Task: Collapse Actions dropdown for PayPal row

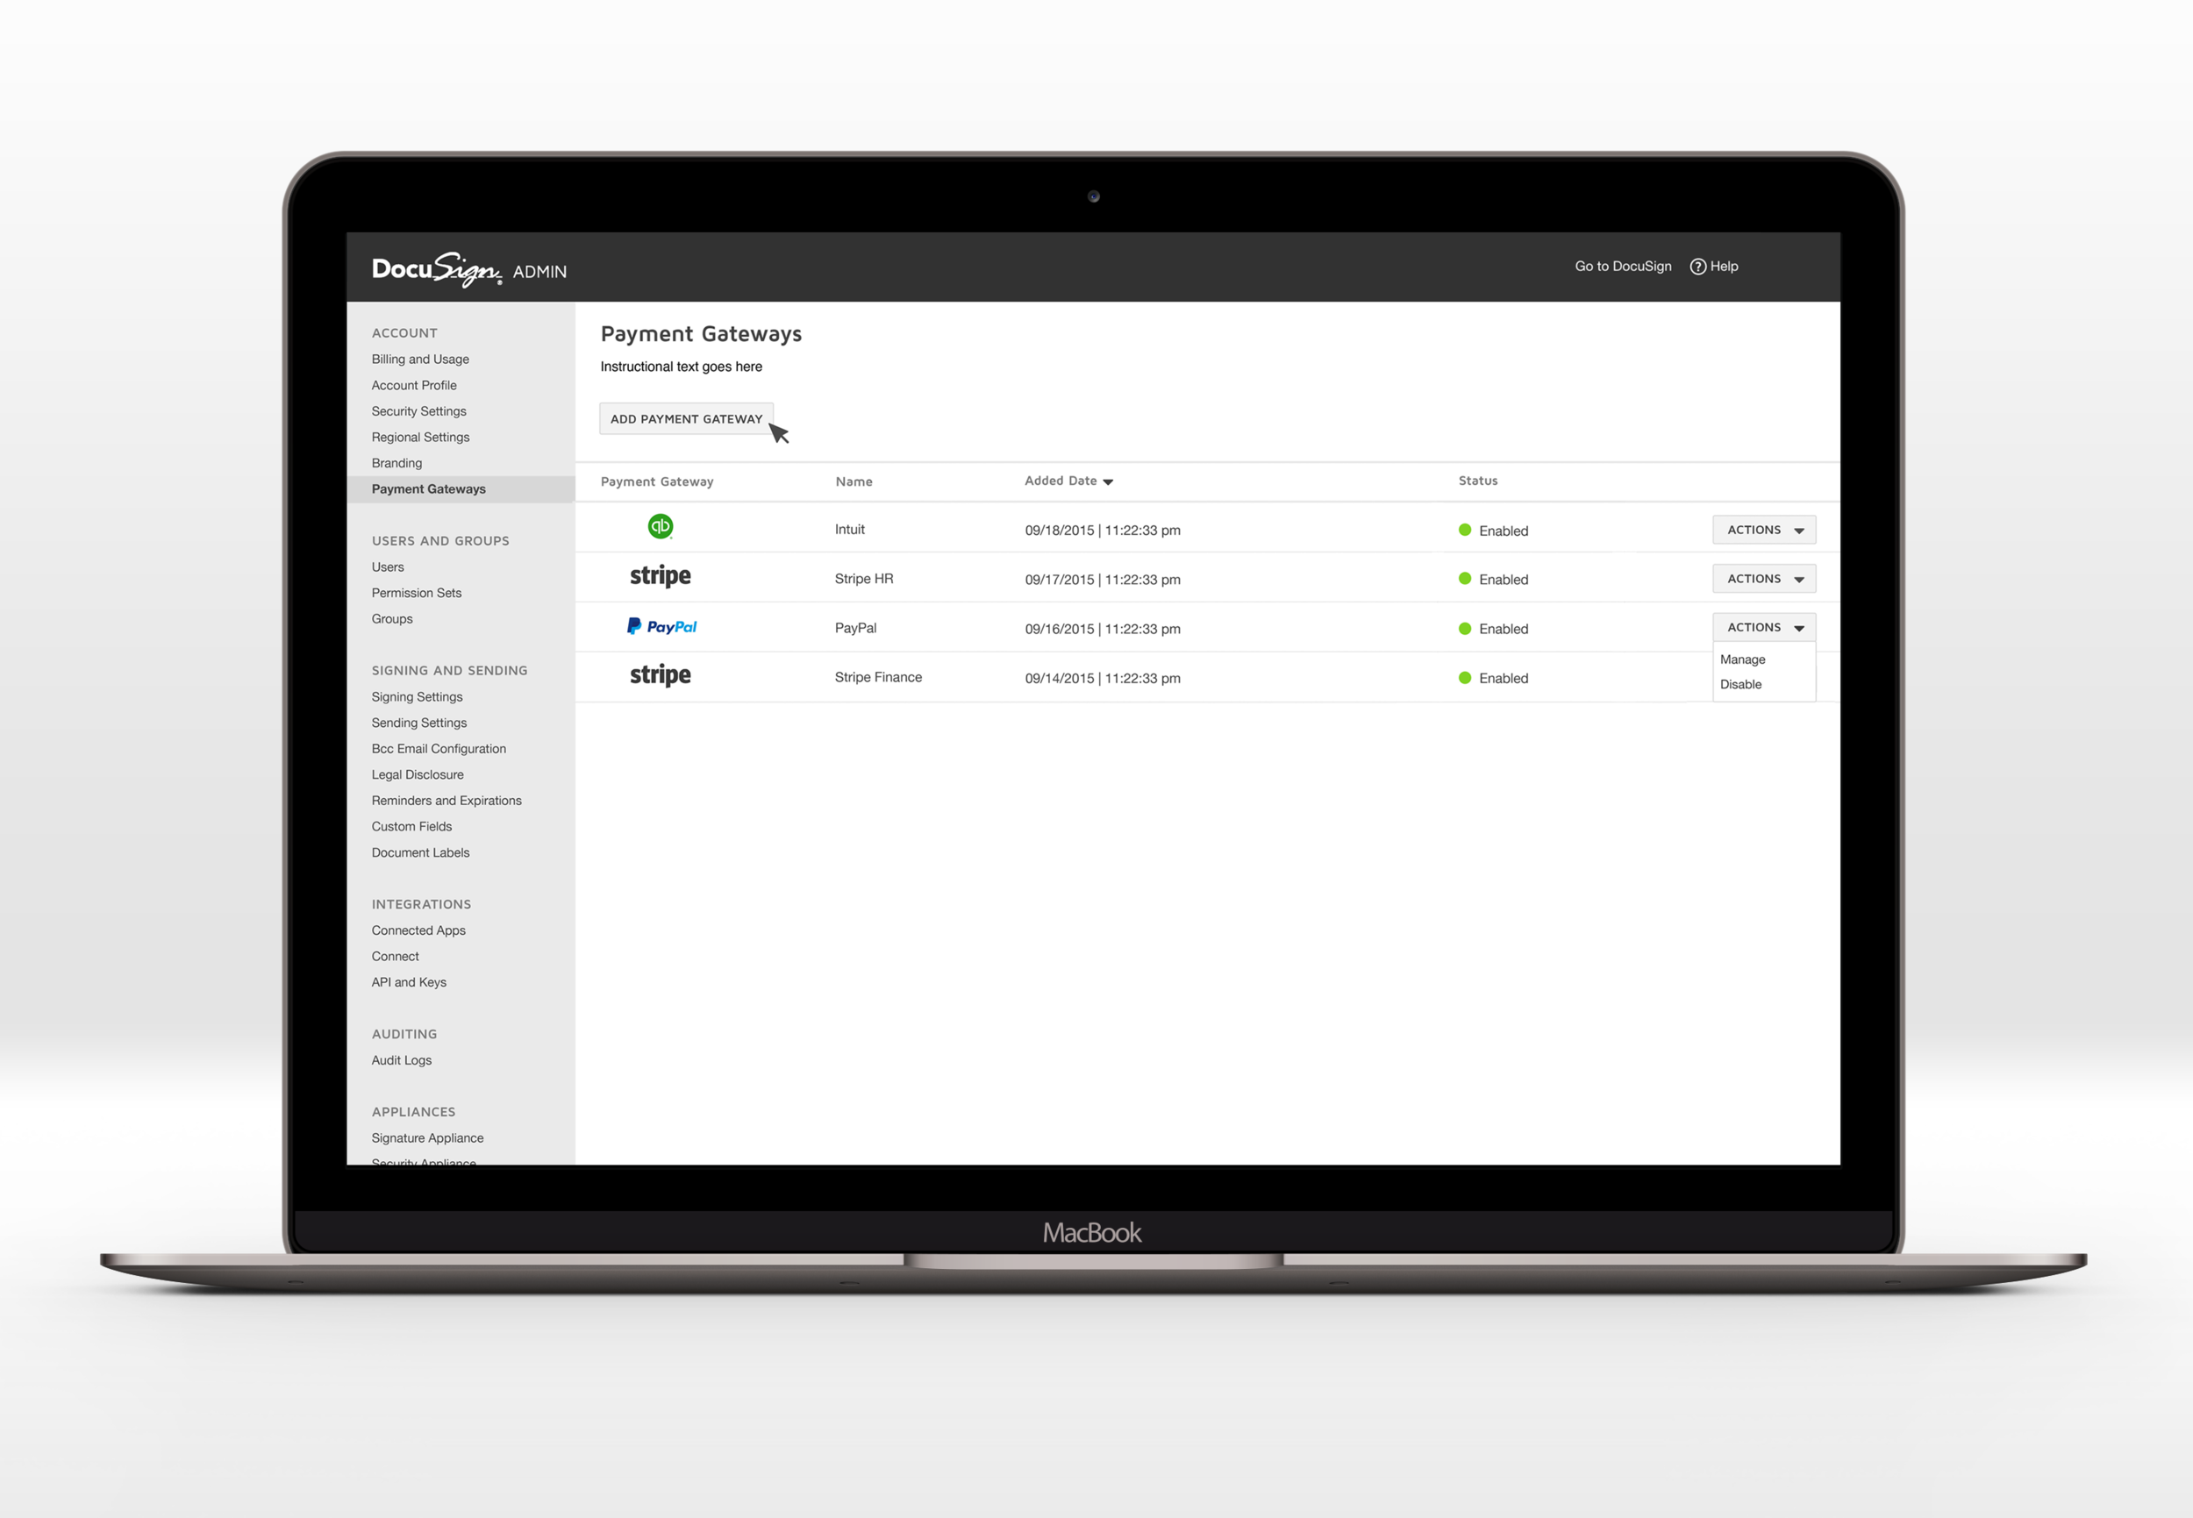Action: [x=1764, y=627]
